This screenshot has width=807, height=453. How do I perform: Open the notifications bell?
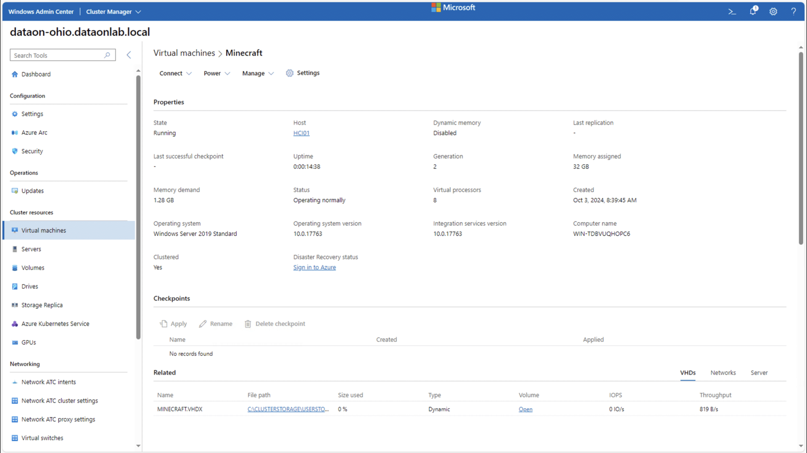[753, 11]
